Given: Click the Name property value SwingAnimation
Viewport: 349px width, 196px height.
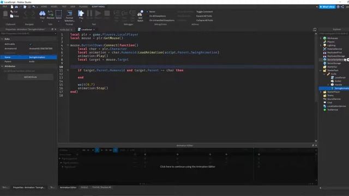Looking at the screenshot, I should 43,57.
